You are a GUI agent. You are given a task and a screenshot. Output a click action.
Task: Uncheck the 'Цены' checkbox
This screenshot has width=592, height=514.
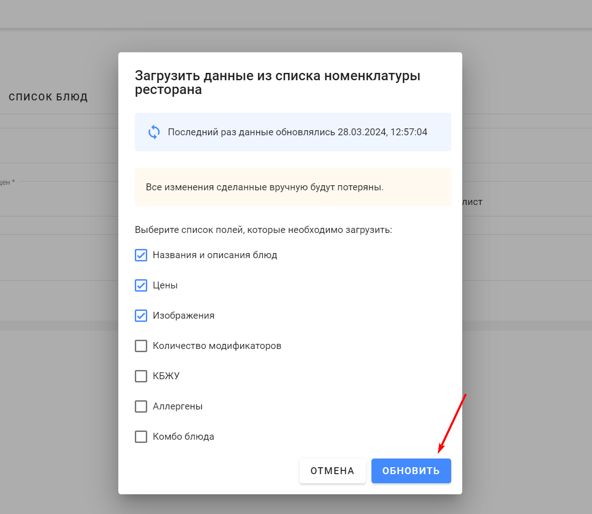[x=141, y=285]
